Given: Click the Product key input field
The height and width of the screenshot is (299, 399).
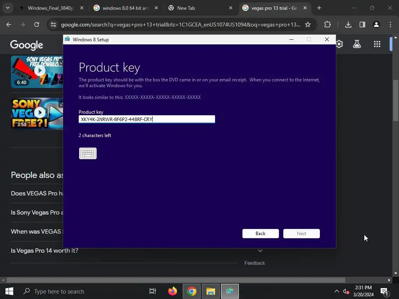Looking at the screenshot, I should coord(147,119).
